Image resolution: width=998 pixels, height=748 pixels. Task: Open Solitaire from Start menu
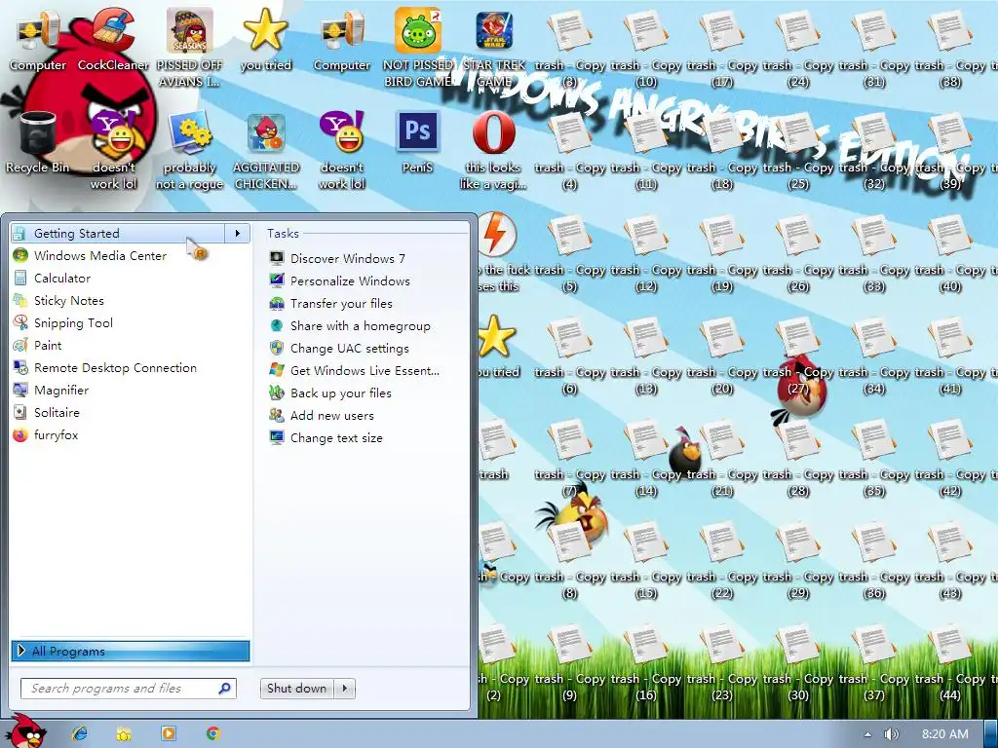(131, 412)
